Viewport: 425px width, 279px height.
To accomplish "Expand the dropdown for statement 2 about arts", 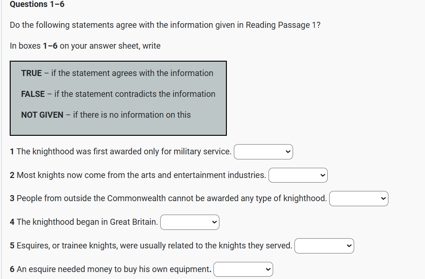I will 298,175.
